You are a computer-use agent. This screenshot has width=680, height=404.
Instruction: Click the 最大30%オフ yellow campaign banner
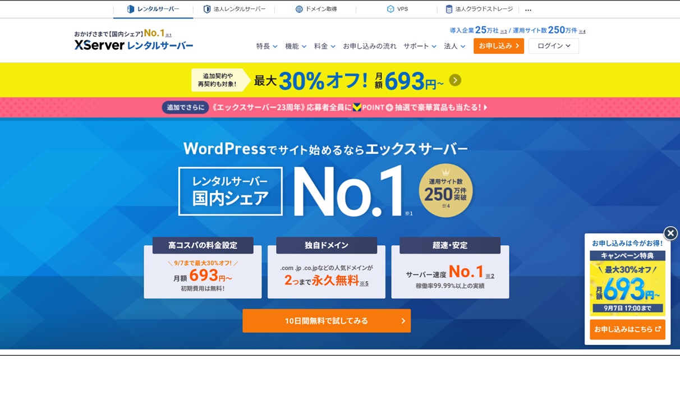[x=340, y=80]
